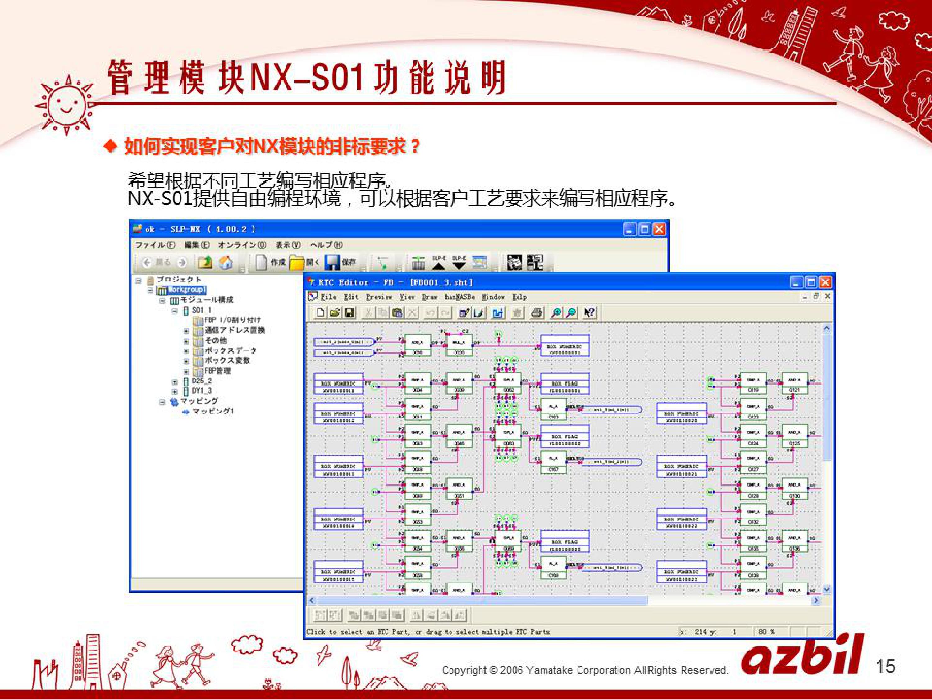The width and height of the screenshot is (932, 699).
Task: Click Back arrow in SLP-NX toolbar
Action: tap(146, 263)
